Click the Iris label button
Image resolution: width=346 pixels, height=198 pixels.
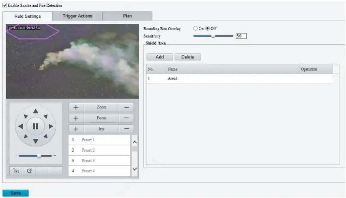(x=102, y=129)
